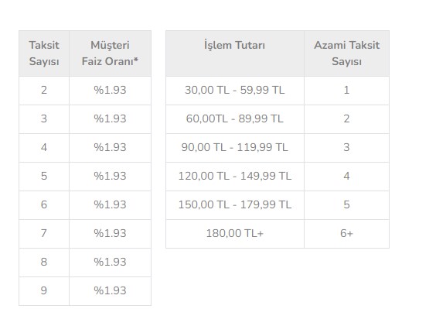Click the 6+ azami taksit cell

tap(347, 234)
